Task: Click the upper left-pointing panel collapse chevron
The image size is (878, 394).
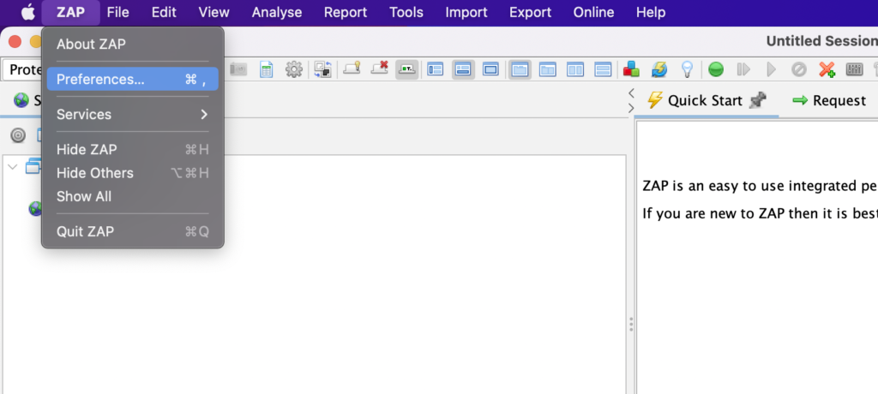Action: click(631, 93)
